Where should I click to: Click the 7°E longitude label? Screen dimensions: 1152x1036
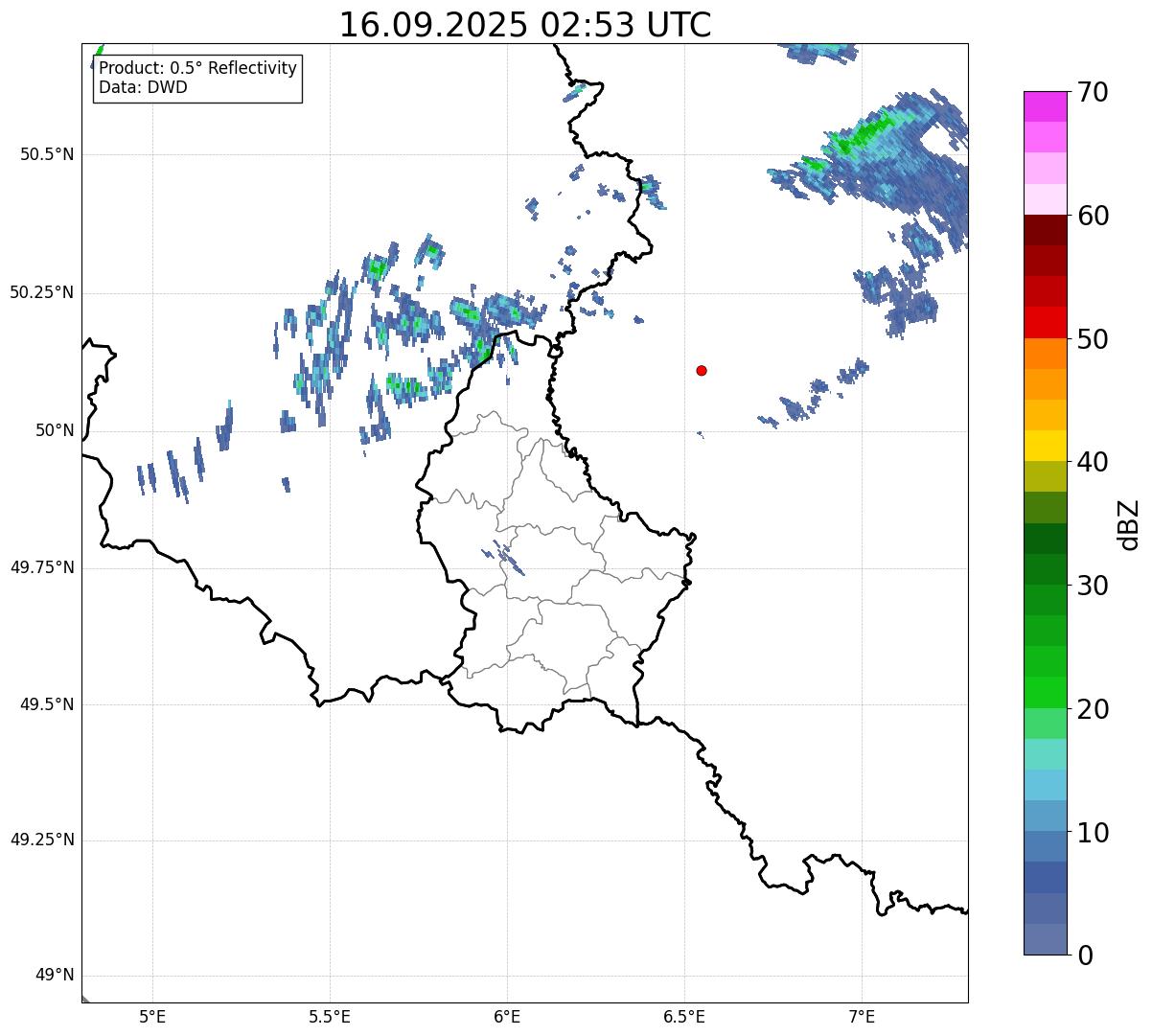pyautogui.click(x=862, y=1016)
